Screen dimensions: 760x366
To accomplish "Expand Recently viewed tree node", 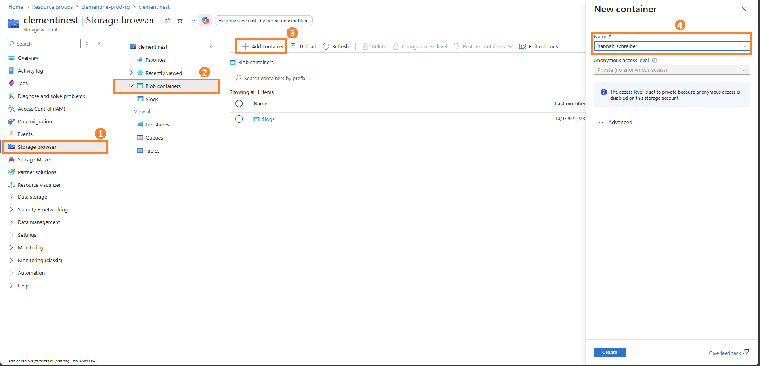I will point(131,73).
